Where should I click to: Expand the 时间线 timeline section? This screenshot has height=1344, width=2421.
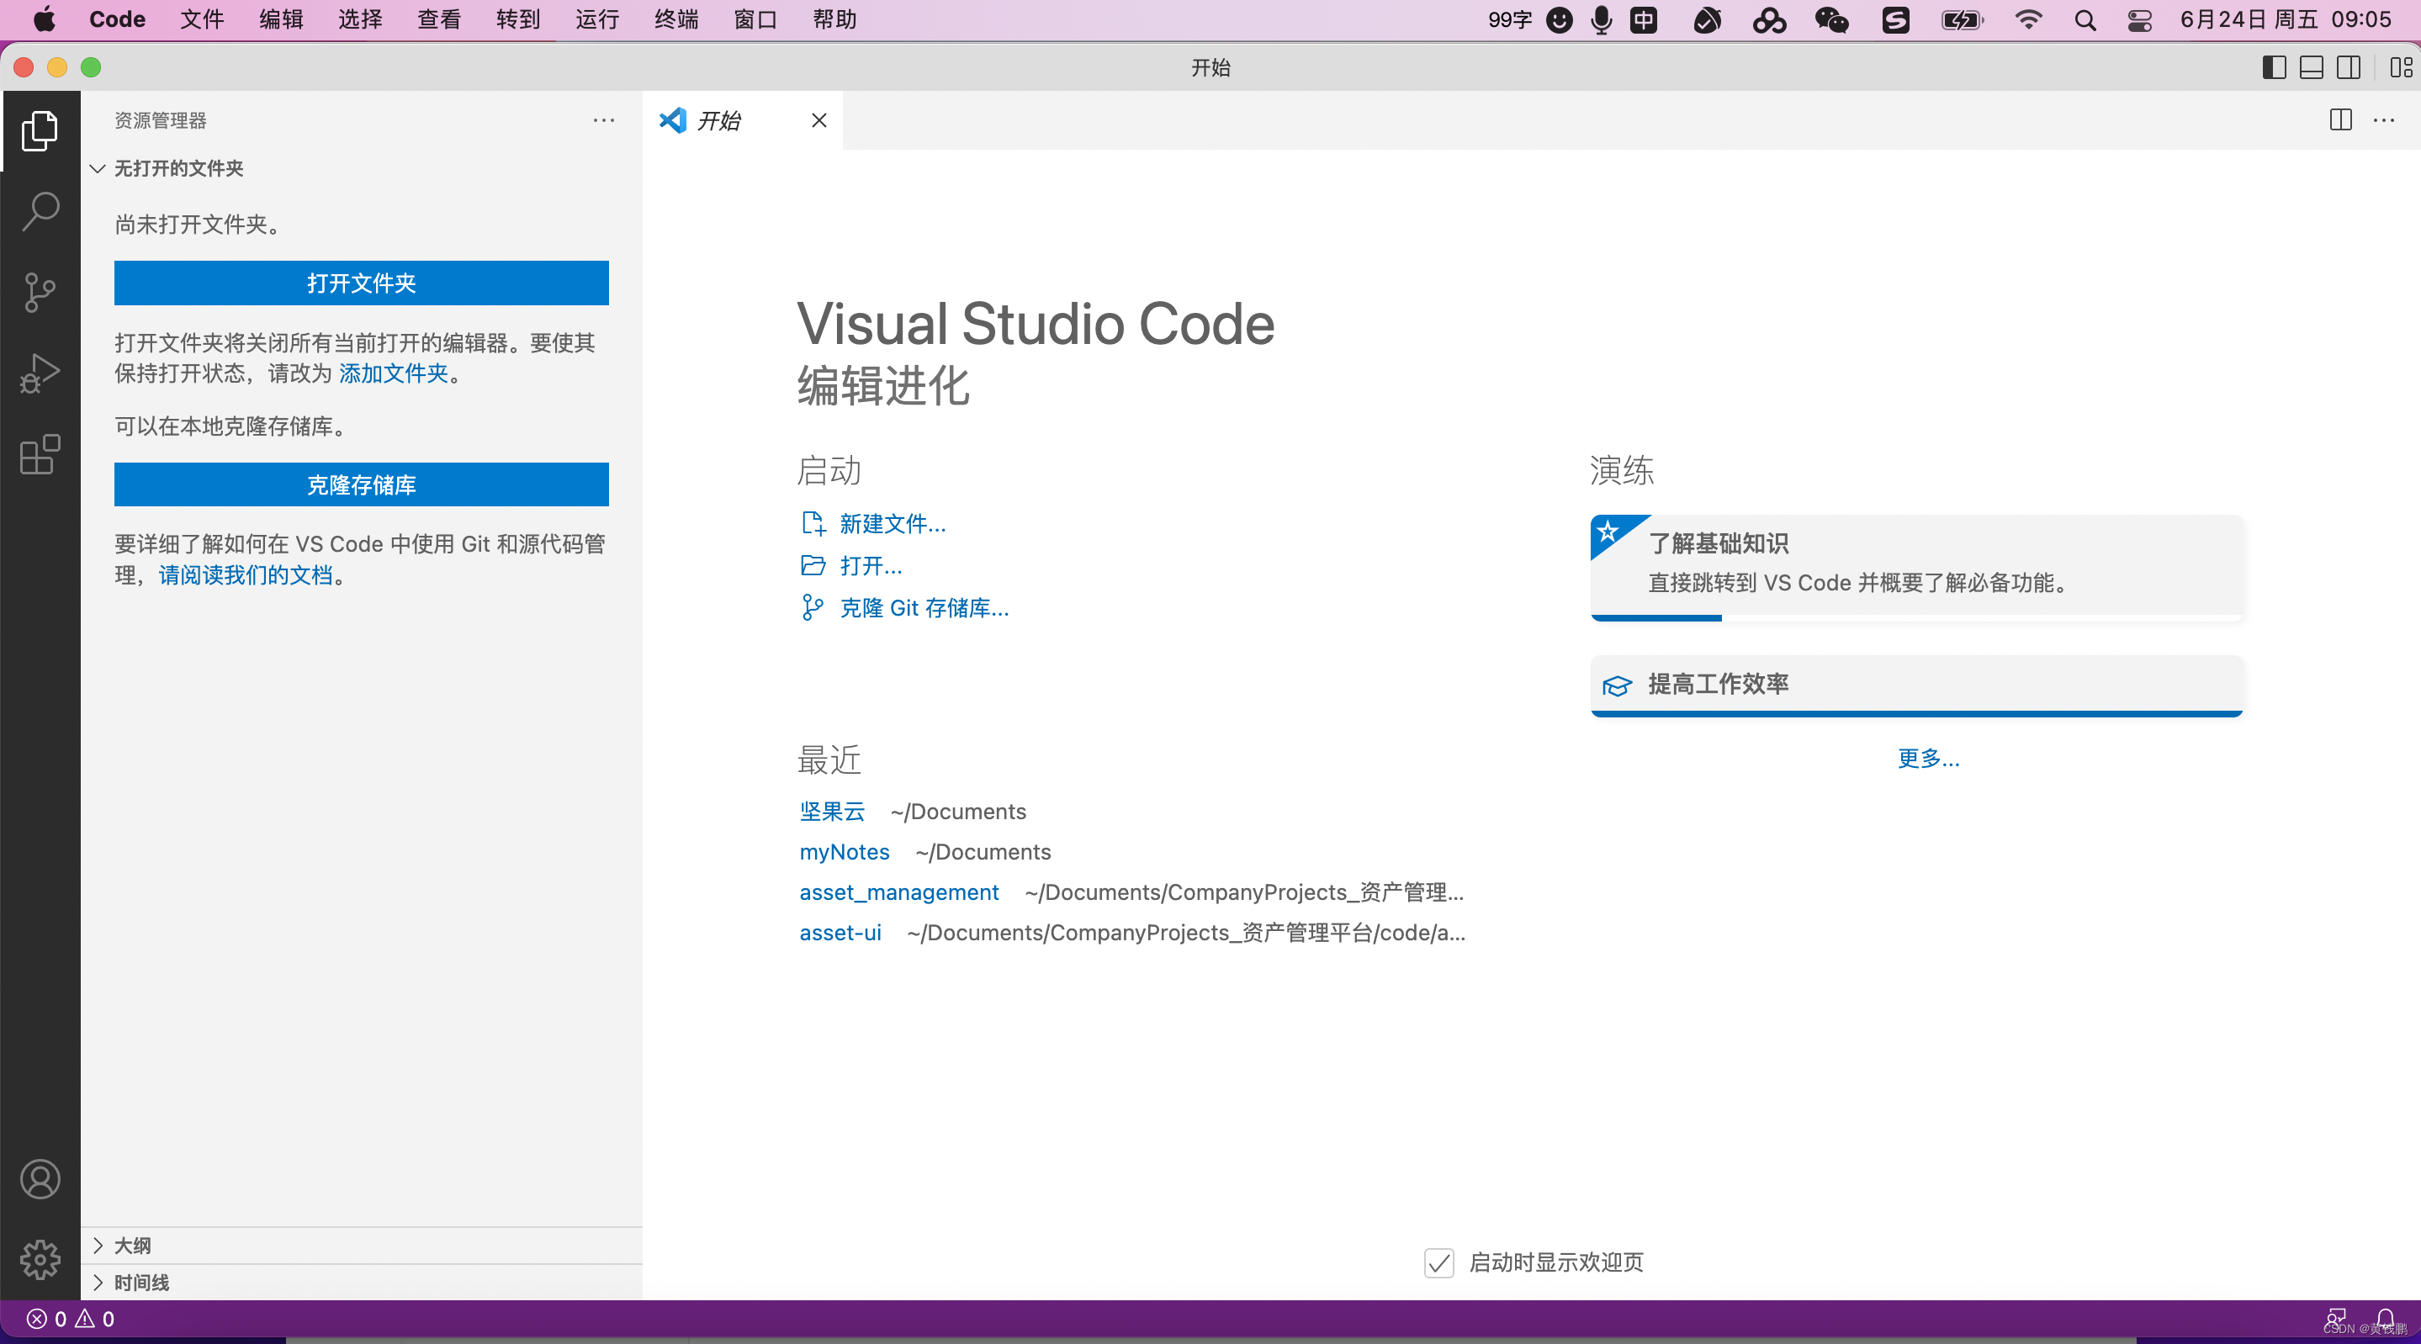click(x=141, y=1282)
